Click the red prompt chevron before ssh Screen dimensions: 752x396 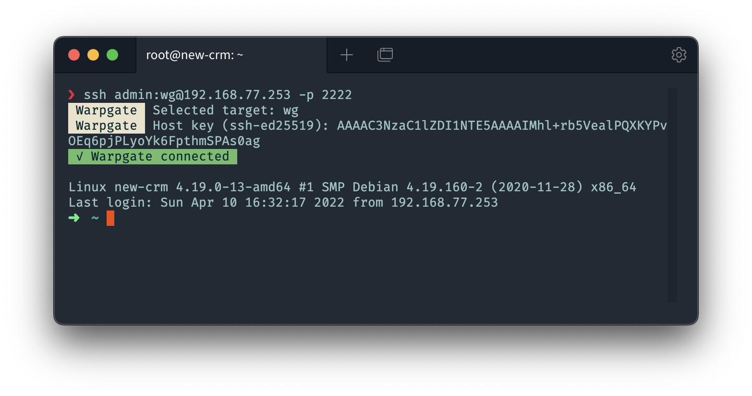[x=72, y=95]
